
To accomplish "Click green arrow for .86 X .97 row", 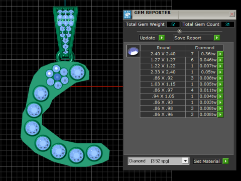I will (x=220, y=90).
